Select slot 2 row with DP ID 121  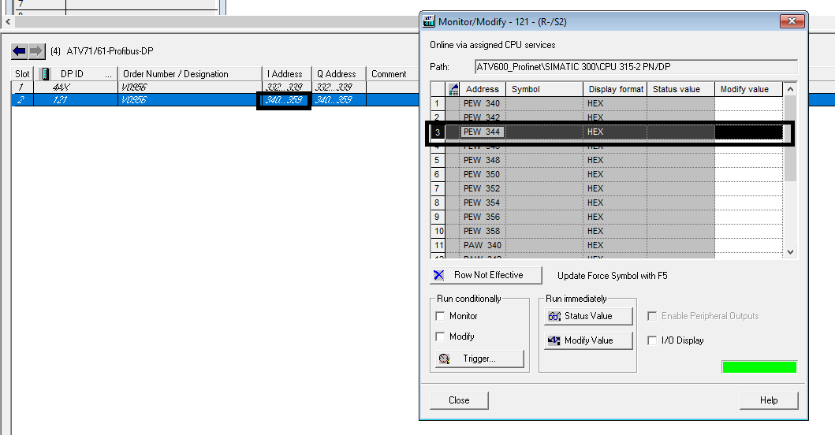tap(215, 99)
